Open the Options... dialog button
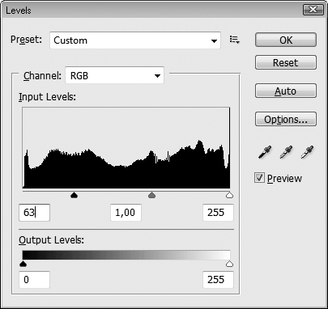Image resolution: width=328 pixels, height=309 pixels. pos(286,119)
